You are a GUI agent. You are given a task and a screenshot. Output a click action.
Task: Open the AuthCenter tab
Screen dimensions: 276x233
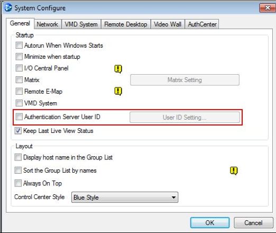tap(202, 24)
